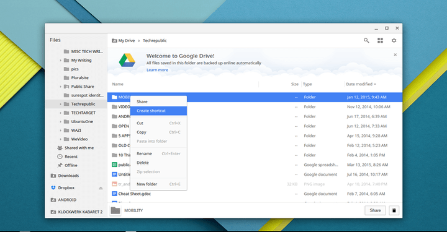The width and height of the screenshot is (447, 232).
Task: Click the Google spreadsheet file icon
Action: [114, 165]
